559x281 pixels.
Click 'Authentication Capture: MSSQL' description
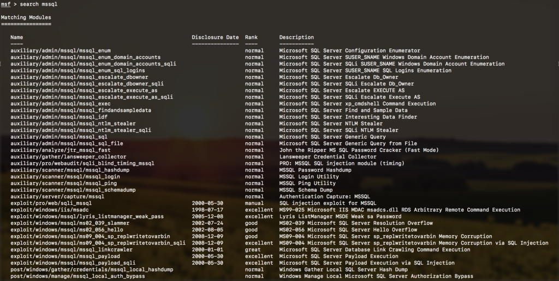coord(325,197)
